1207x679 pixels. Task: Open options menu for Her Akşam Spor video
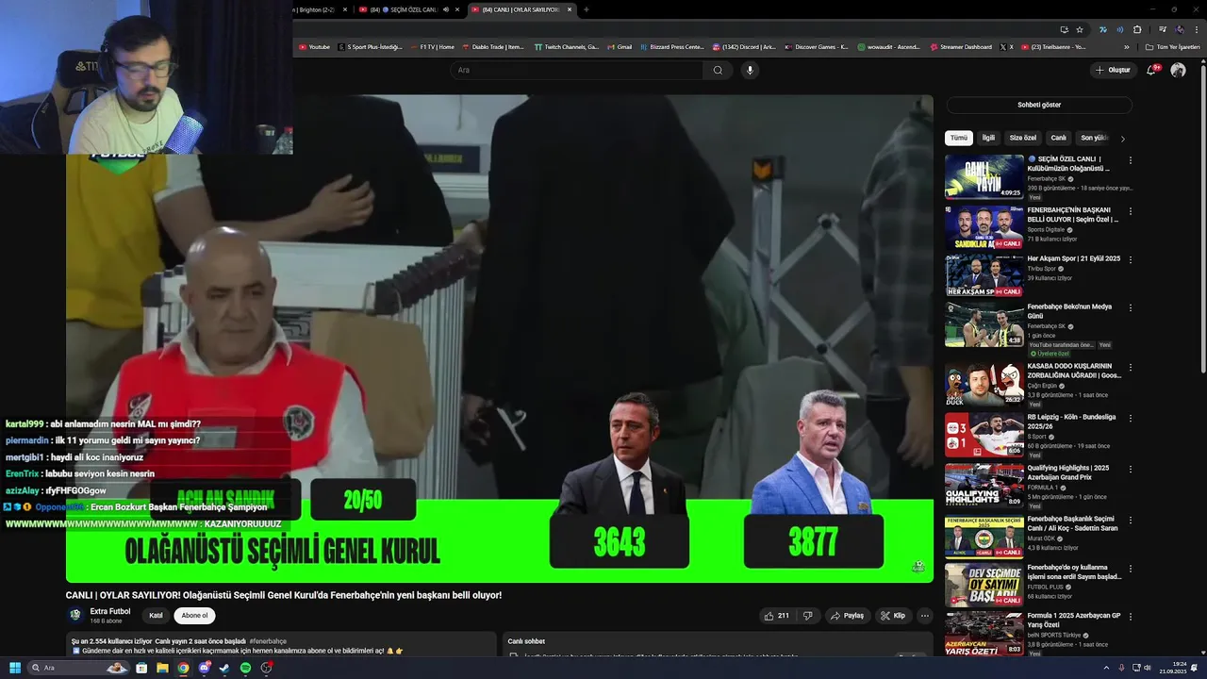point(1130,259)
